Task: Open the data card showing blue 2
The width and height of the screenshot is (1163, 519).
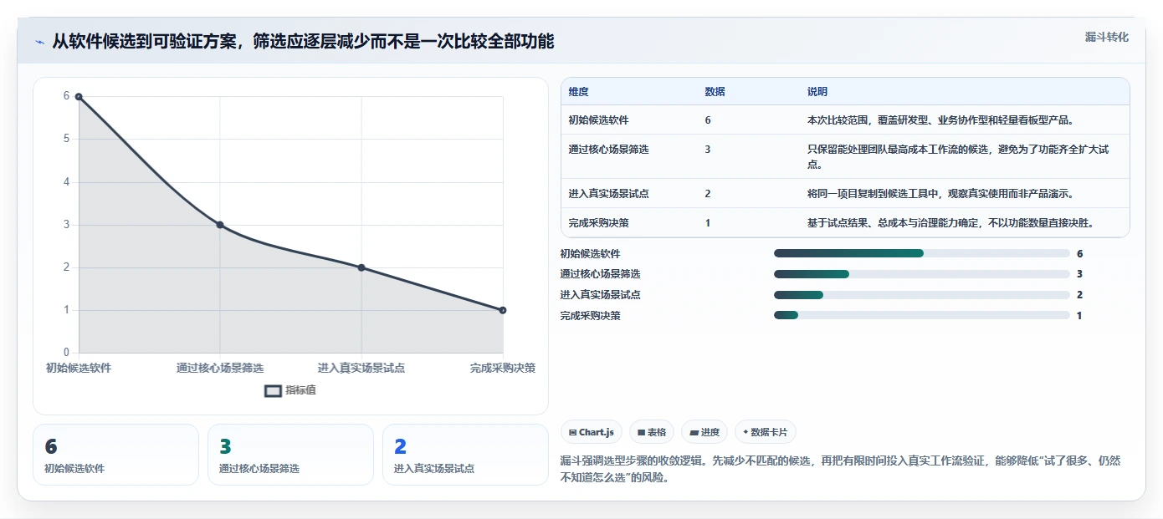Action: point(465,455)
